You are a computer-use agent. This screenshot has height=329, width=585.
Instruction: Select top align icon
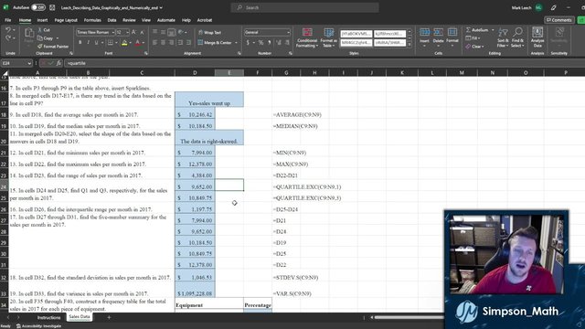(x=154, y=33)
